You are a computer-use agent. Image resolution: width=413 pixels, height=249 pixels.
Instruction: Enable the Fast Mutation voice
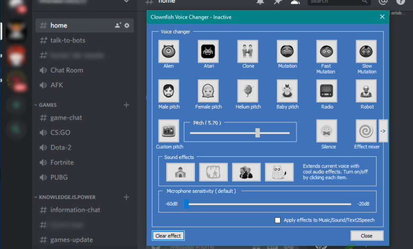point(327,51)
